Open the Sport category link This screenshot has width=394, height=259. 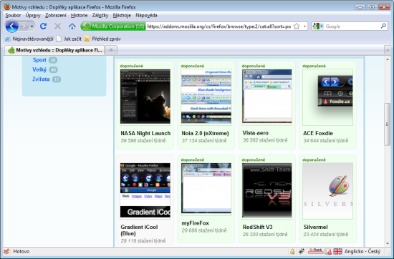tap(39, 60)
